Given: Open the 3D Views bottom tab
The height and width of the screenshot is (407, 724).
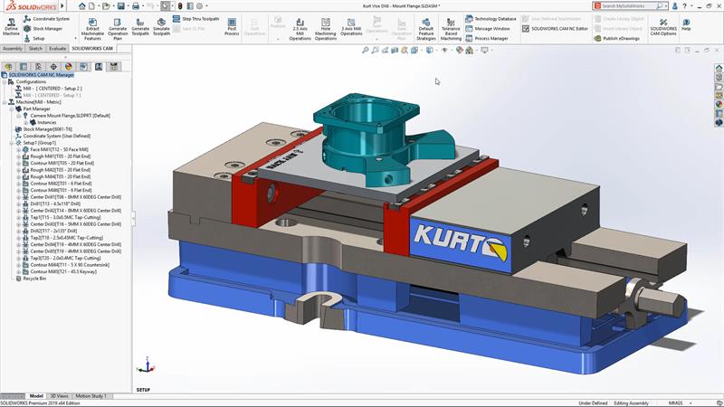Looking at the screenshot, I should 59,396.
